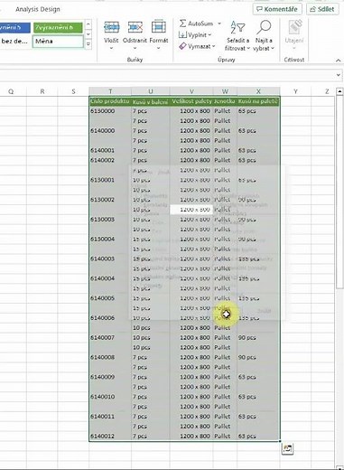Image resolution: width=344 pixels, height=470 pixels.
Task: Open the Formát cells icon
Action: tap(159, 27)
